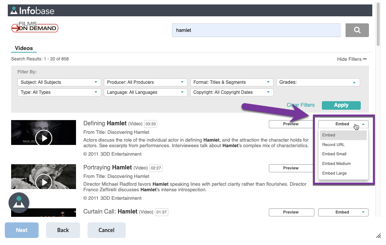The height and width of the screenshot is (245, 386).
Task: Expand the Grades filter dropdown
Action: (x=318, y=82)
